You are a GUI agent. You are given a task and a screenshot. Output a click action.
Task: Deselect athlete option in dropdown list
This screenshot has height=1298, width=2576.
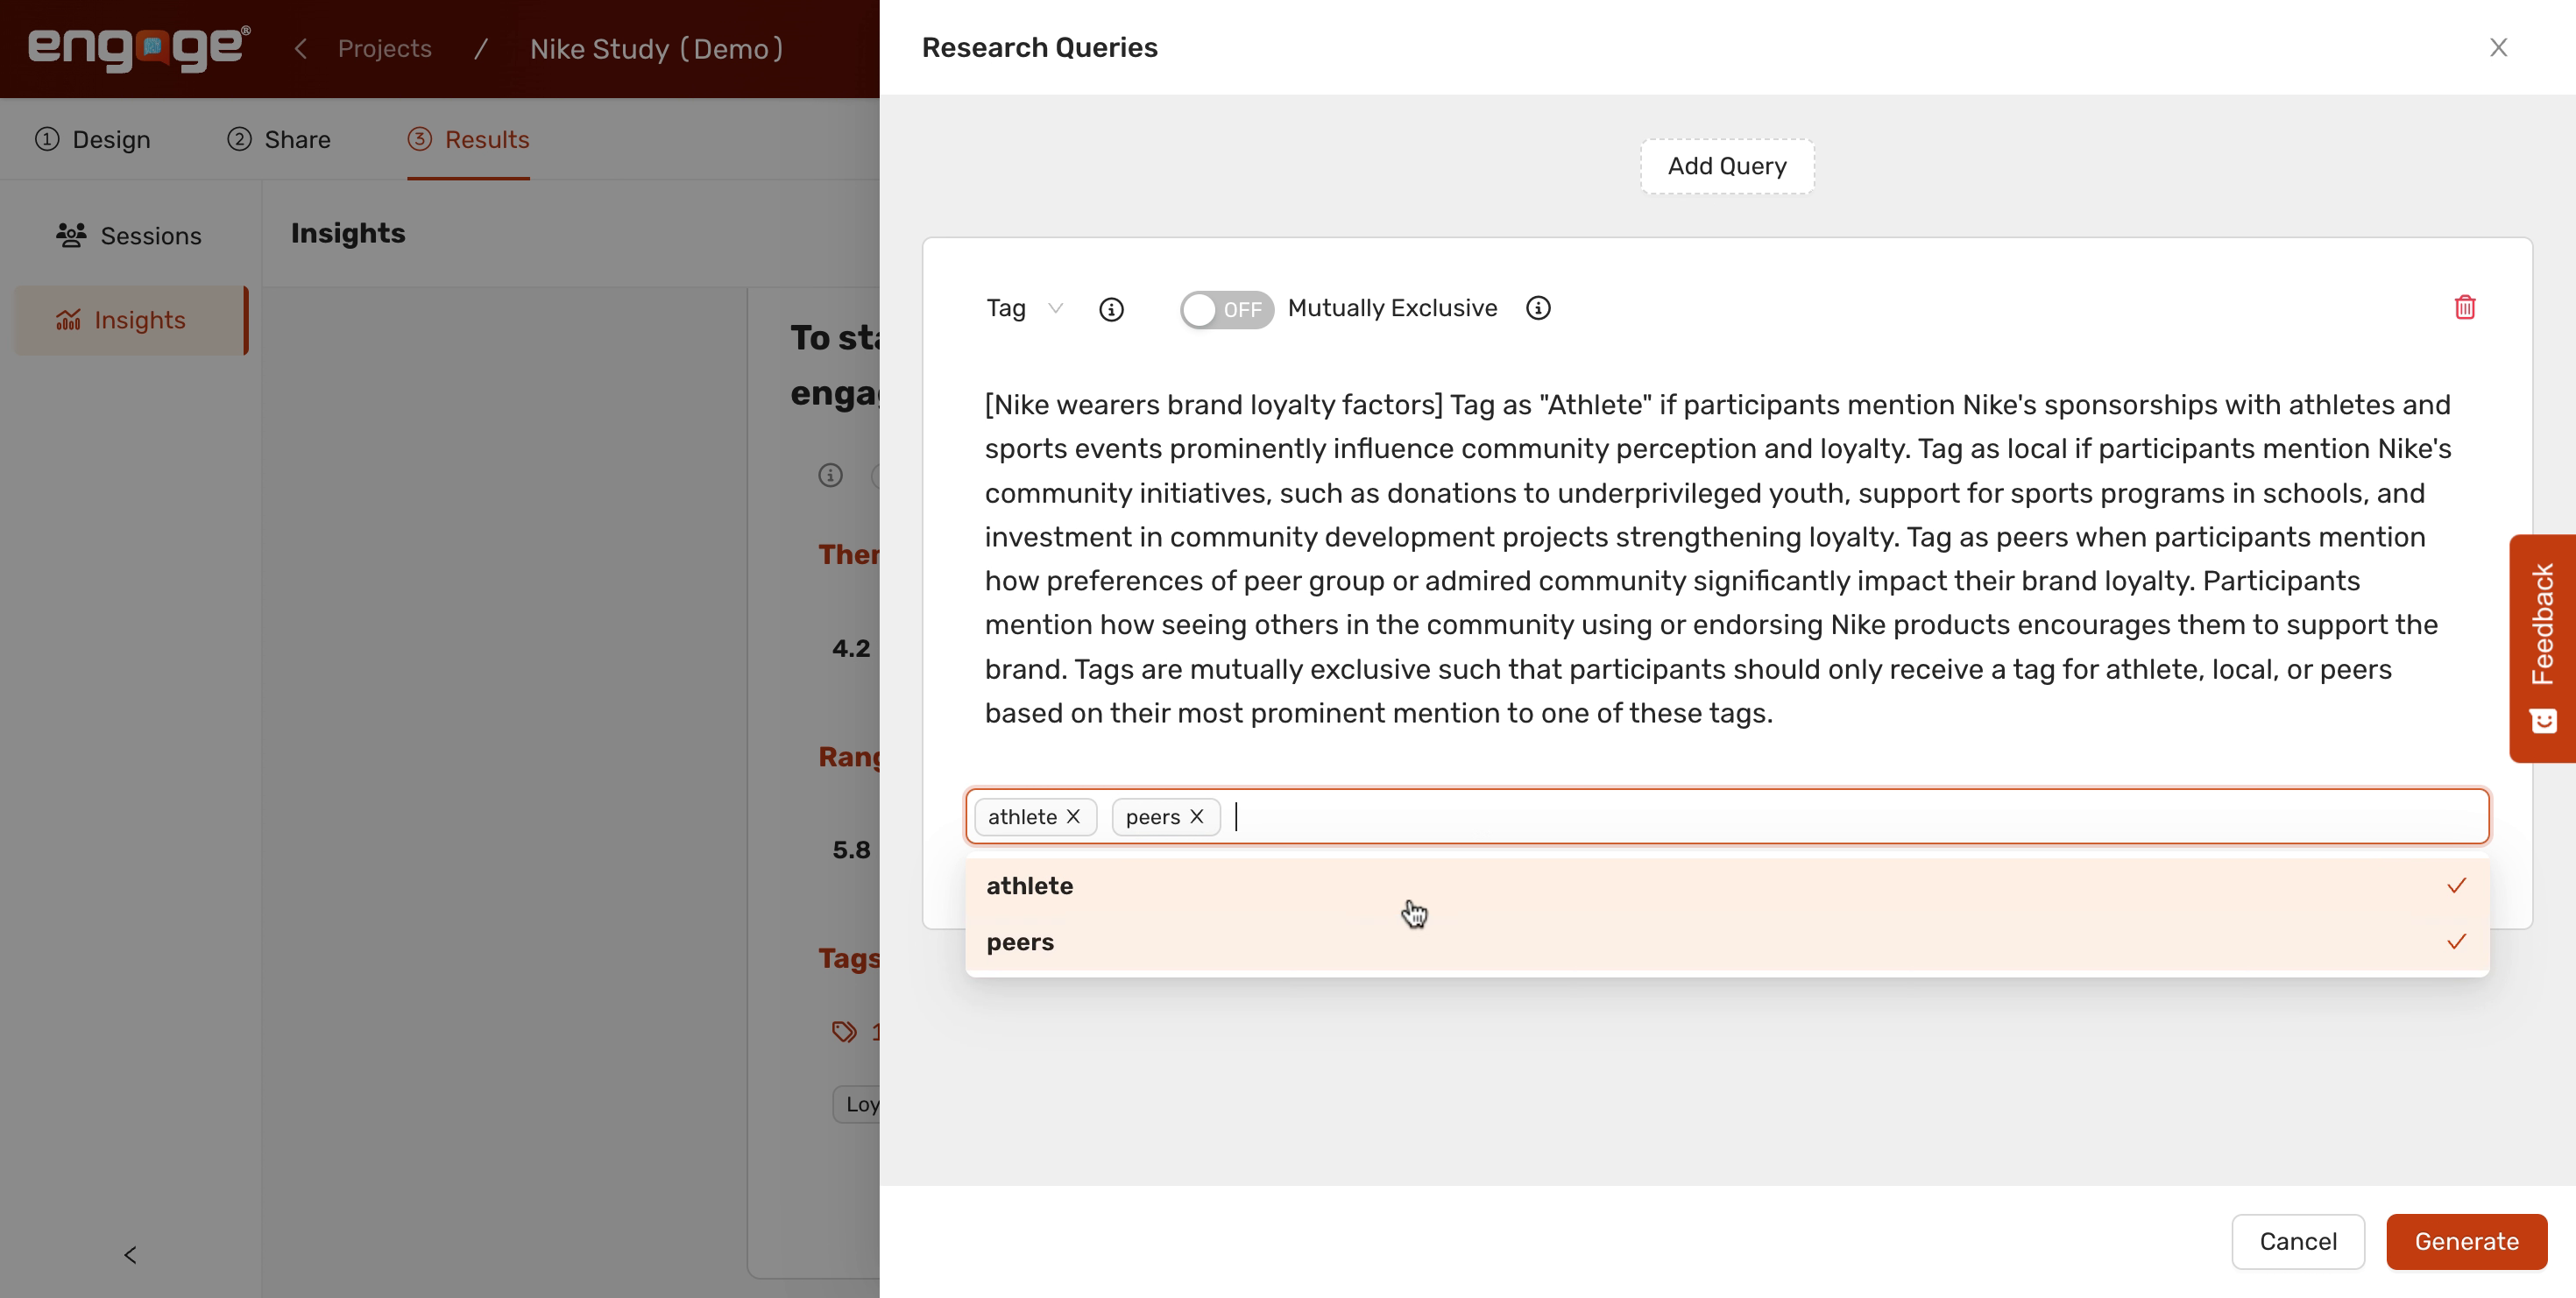[x=1727, y=886]
